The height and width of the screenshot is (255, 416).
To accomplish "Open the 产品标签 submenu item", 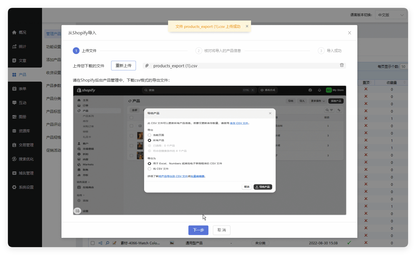I will tap(54, 111).
